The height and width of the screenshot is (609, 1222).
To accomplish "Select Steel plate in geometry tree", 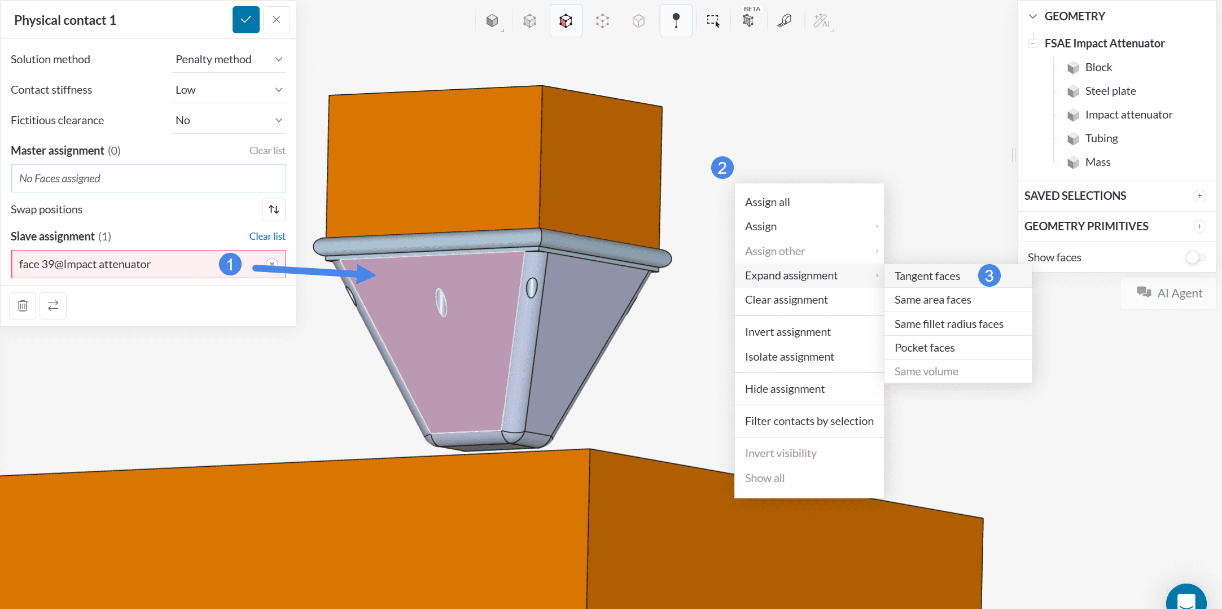I will click(x=1110, y=91).
